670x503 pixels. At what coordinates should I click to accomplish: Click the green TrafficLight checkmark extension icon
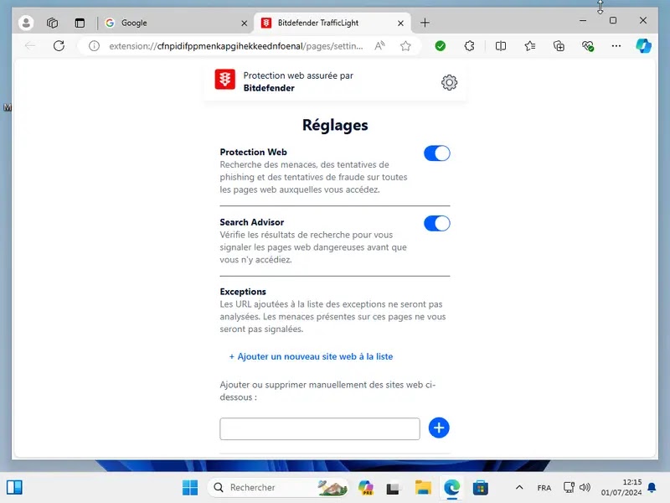(441, 46)
